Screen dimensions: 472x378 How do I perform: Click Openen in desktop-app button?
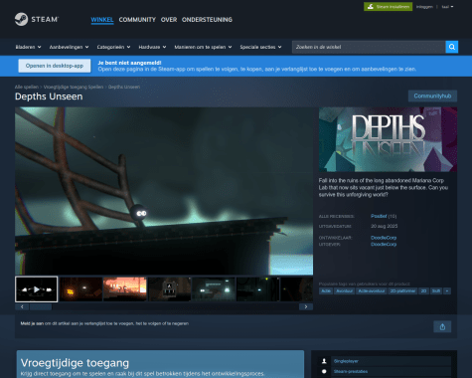(x=55, y=66)
